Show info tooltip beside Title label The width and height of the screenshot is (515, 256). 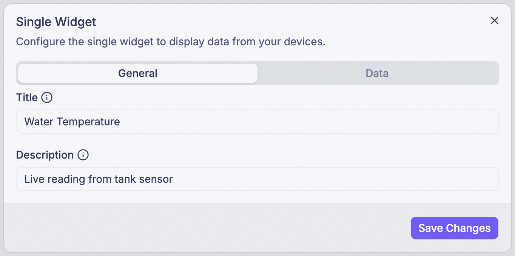click(46, 98)
